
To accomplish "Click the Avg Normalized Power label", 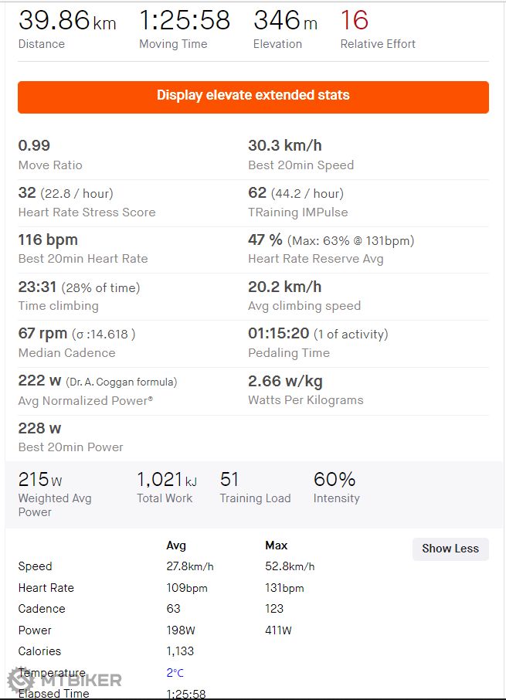I will coord(85,400).
